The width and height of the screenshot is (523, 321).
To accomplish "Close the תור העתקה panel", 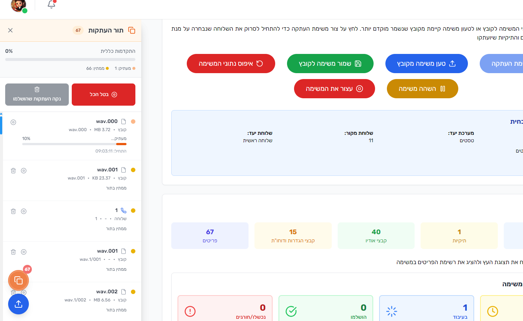I will (10, 30).
